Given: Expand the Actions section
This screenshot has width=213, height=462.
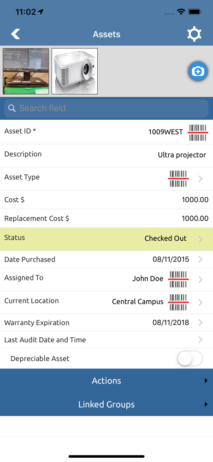Looking at the screenshot, I should [106, 381].
